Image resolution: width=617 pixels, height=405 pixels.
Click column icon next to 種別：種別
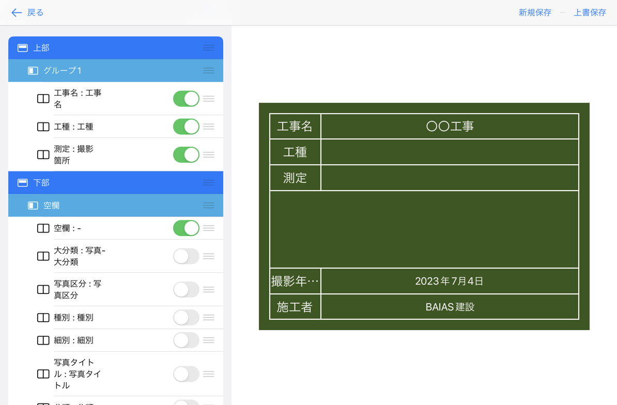(43, 318)
